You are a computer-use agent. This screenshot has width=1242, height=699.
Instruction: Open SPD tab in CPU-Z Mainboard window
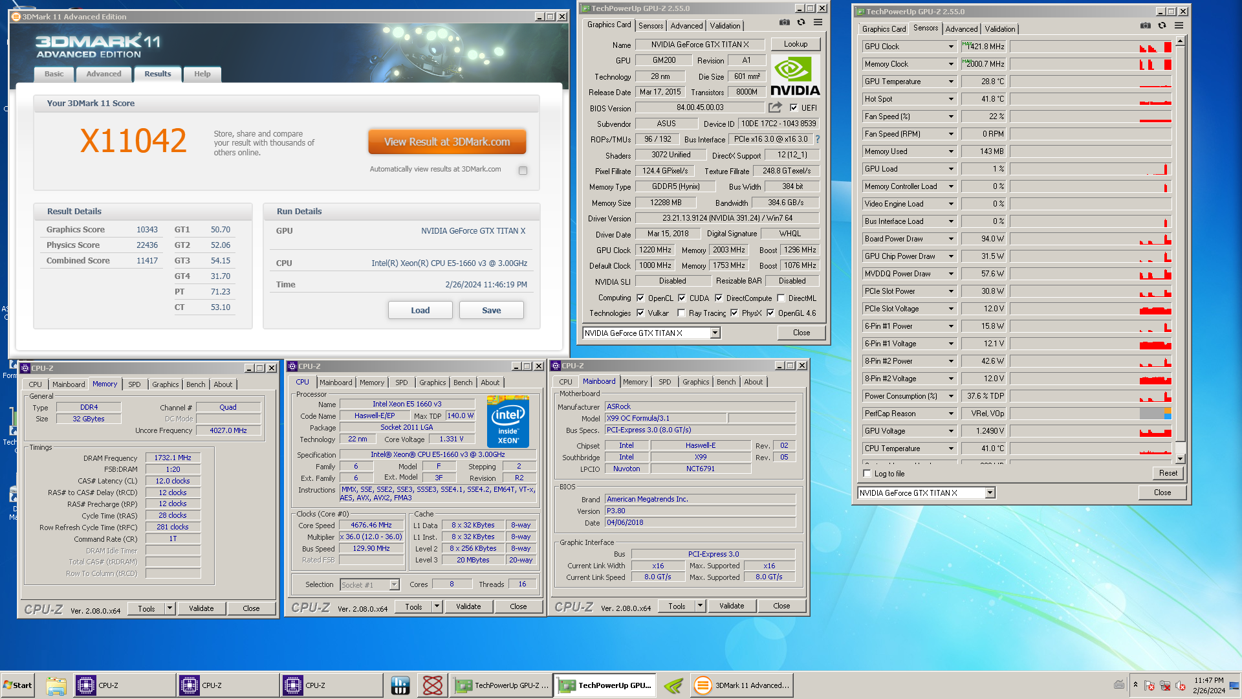click(x=664, y=382)
